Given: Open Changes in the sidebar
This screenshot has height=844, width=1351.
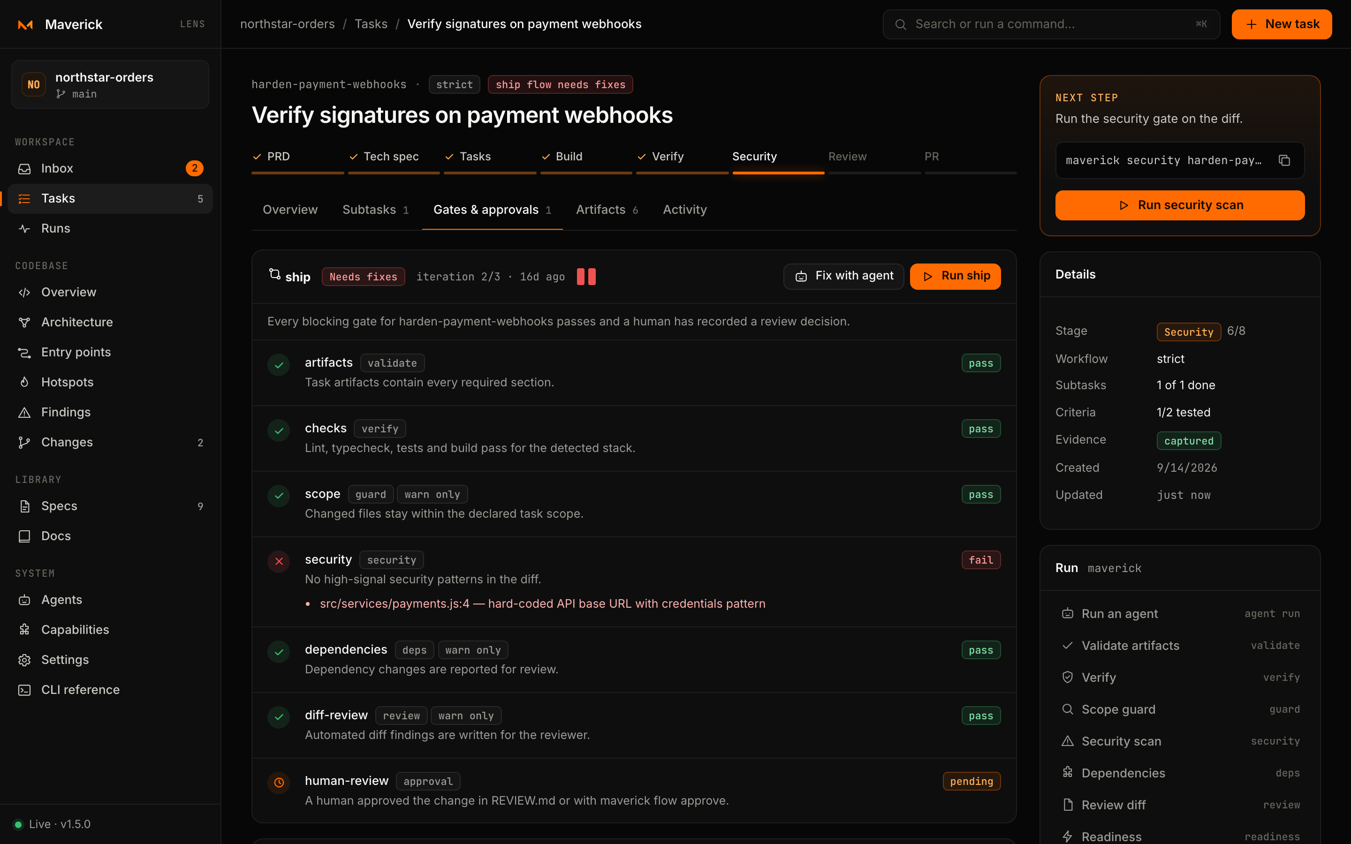Looking at the screenshot, I should [x=110, y=443].
